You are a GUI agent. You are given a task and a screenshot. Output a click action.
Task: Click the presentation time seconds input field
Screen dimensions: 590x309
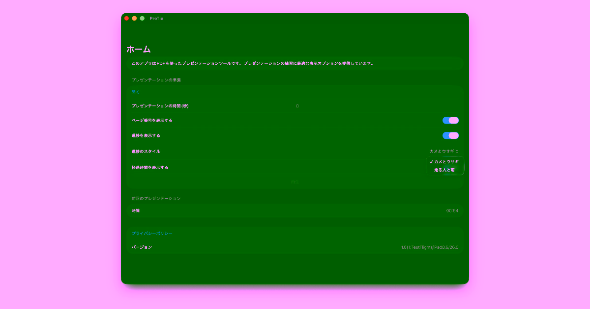tap(297, 106)
